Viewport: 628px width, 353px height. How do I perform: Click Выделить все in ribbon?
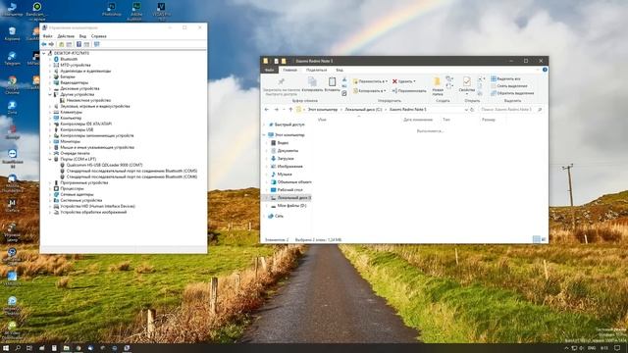point(505,78)
